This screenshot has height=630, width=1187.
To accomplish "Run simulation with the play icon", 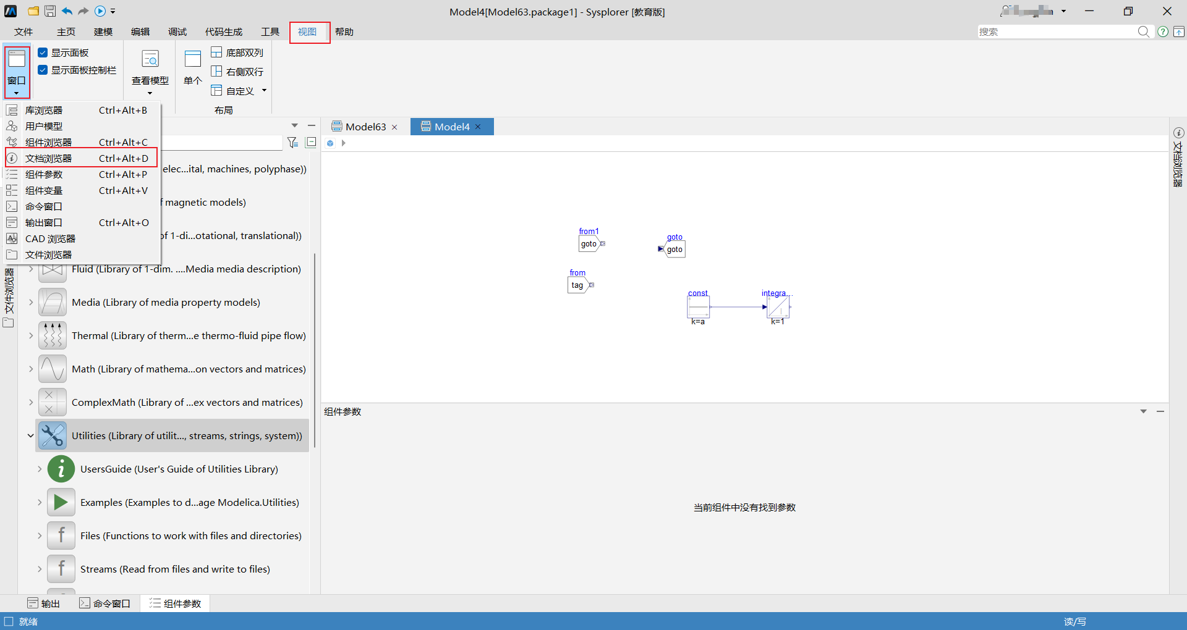I will [100, 11].
